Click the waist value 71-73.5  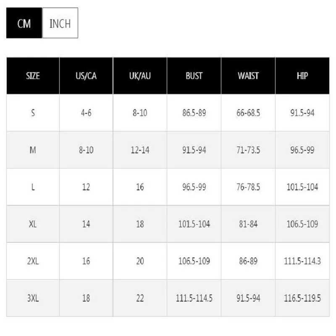click(248, 150)
